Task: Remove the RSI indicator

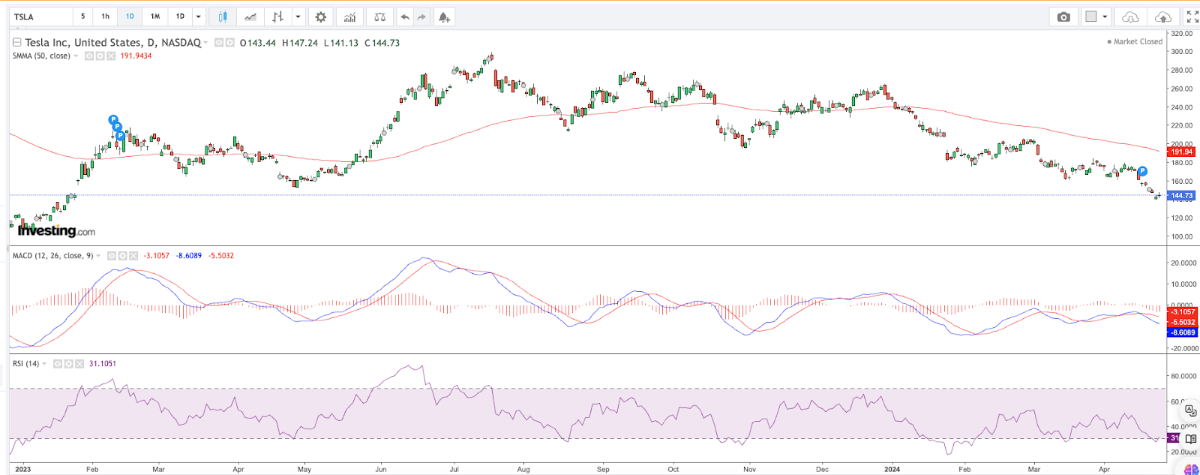Action: pyautogui.click(x=79, y=364)
